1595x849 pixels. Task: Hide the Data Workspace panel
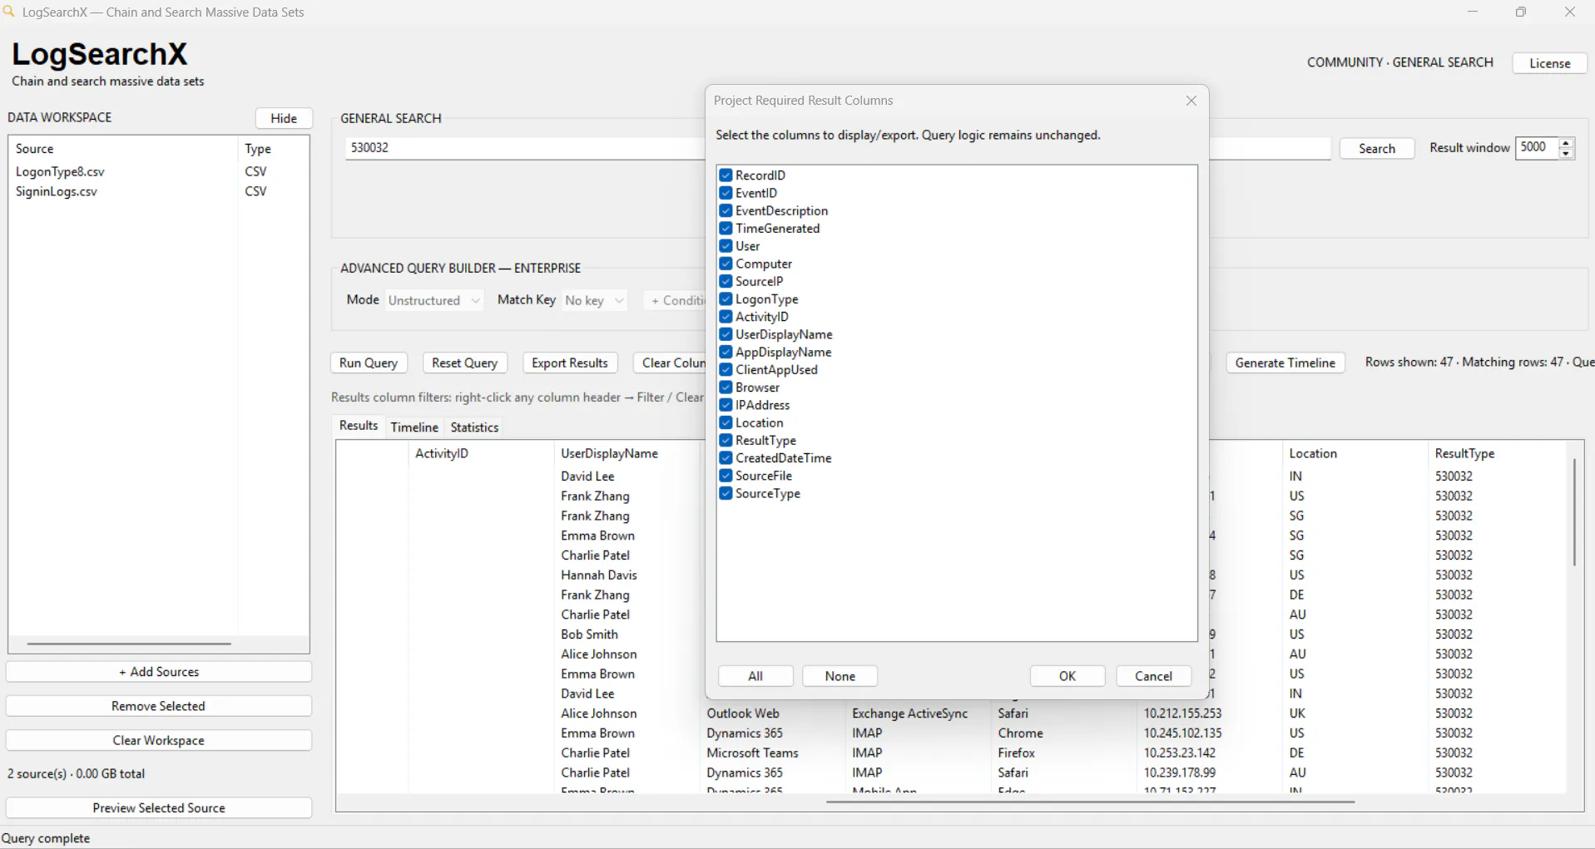pos(284,118)
